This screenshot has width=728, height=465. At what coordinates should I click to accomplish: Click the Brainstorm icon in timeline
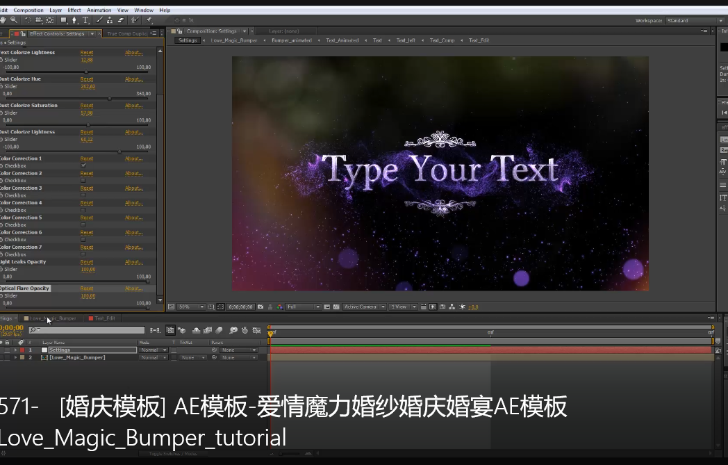pyautogui.click(x=233, y=330)
